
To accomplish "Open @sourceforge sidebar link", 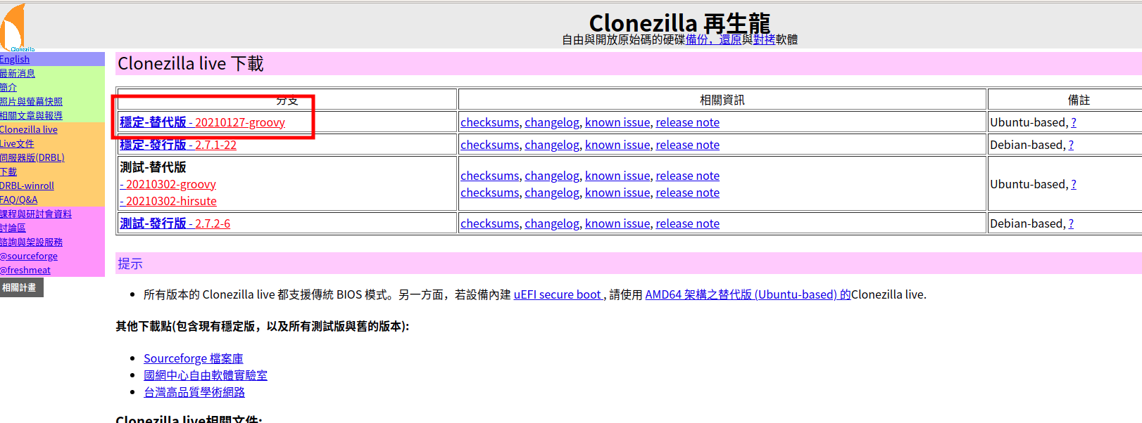I will pos(29,256).
